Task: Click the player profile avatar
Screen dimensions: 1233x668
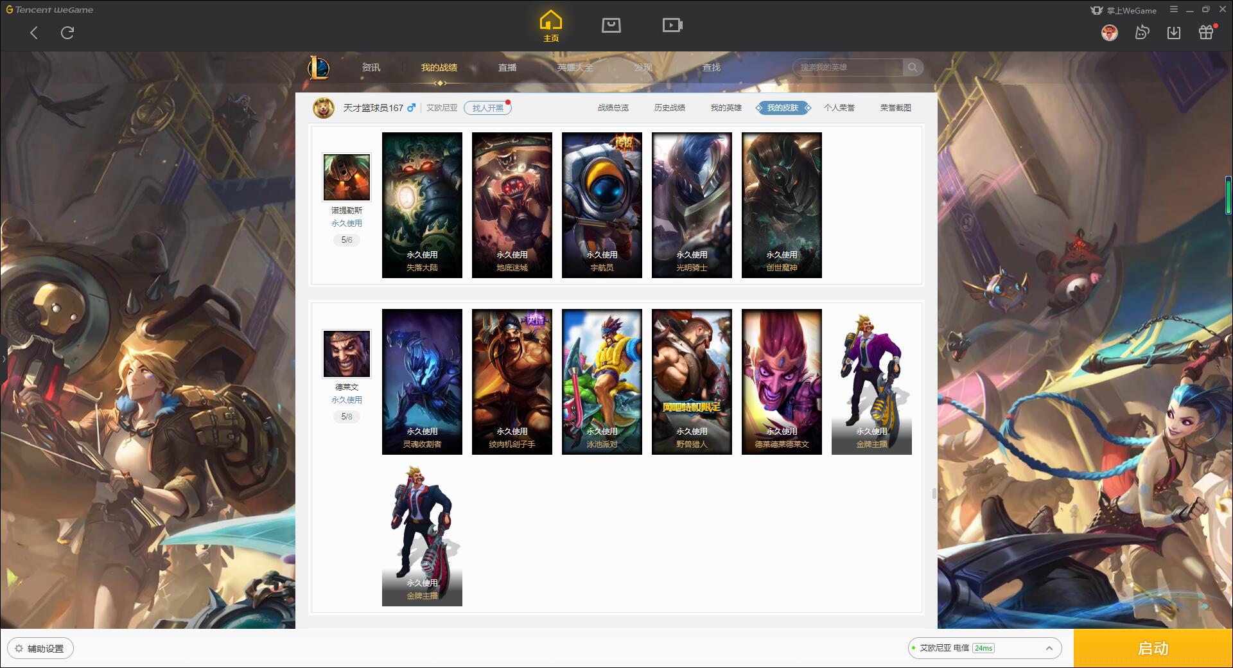Action: tap(324, 108)
